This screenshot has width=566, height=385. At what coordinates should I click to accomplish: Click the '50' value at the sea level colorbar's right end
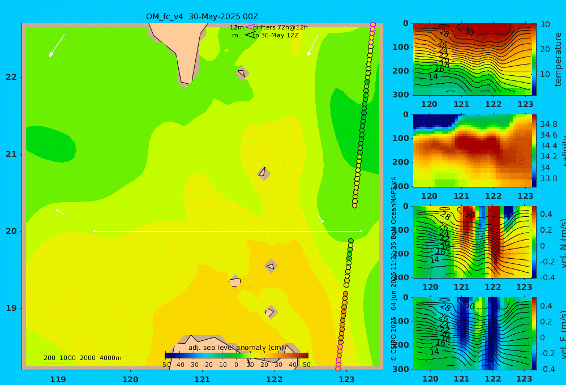pos(306,365)
